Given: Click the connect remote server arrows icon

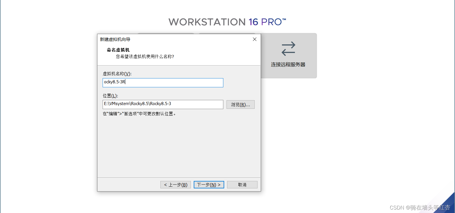Looking at the screenshot, I should click(289, 49).
